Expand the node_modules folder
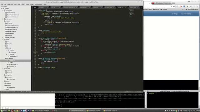Viewport: 200px width, 112px height. tap(3, 38)
